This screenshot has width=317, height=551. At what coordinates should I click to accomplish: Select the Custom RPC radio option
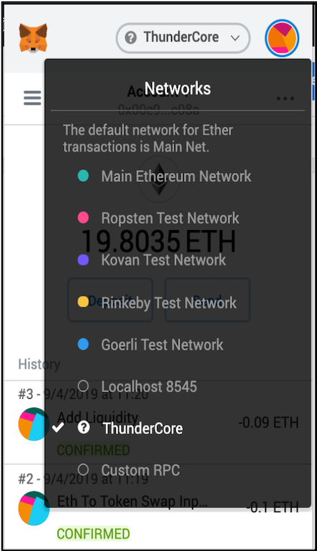click(128, 470)
